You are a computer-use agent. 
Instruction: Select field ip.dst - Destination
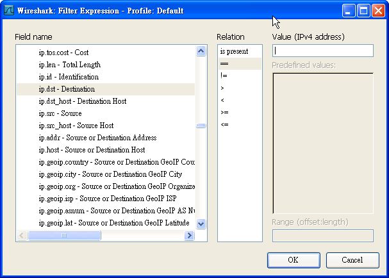click(x=106, y=89)
